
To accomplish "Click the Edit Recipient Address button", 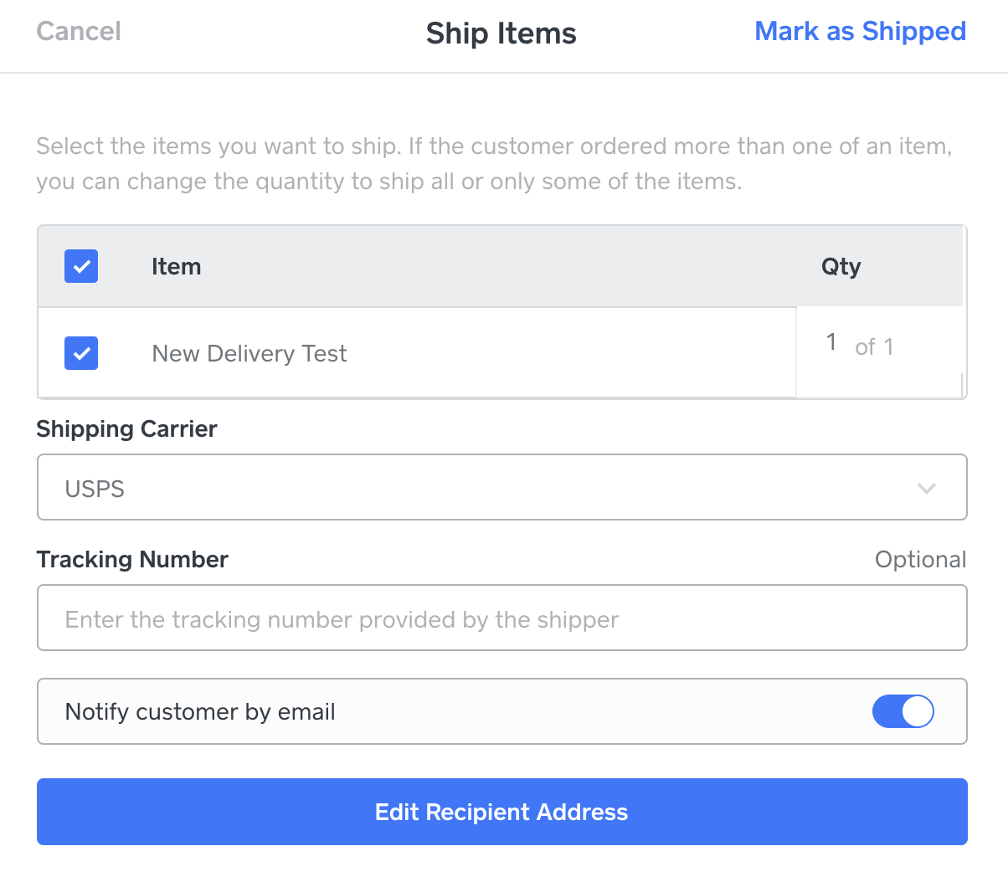I will click(501, 812).
